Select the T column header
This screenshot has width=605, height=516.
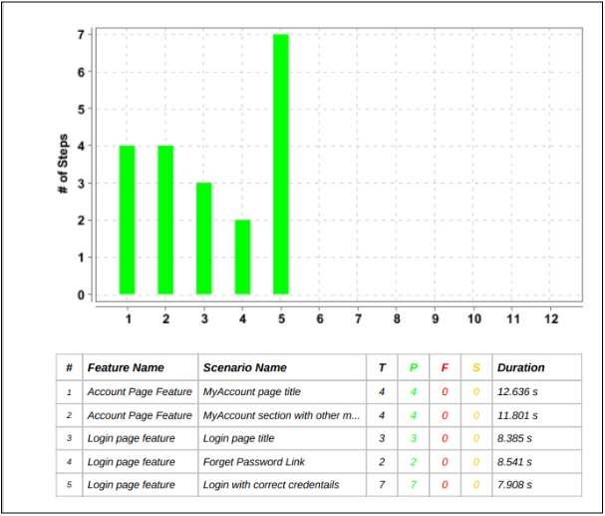[x=382, y=367]
